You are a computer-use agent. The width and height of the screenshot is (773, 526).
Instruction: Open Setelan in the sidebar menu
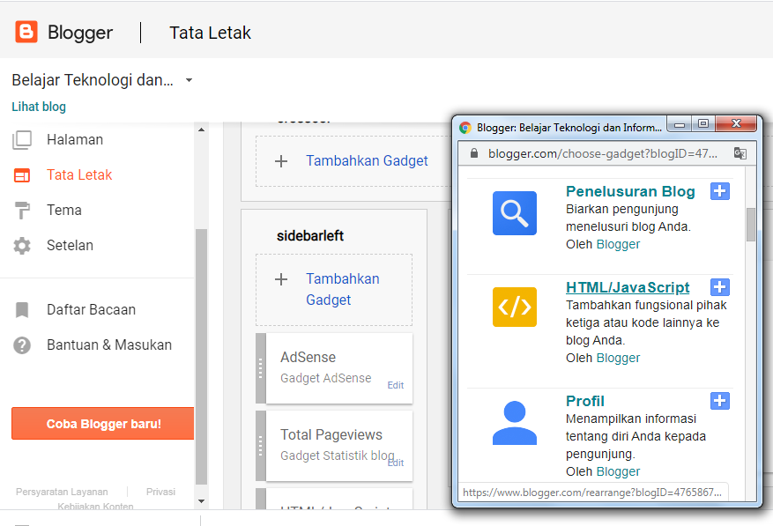pos(70,245)
